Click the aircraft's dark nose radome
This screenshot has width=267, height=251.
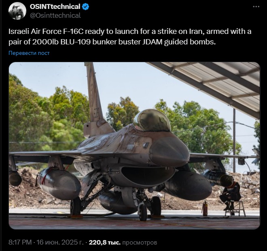pos(169,152)
